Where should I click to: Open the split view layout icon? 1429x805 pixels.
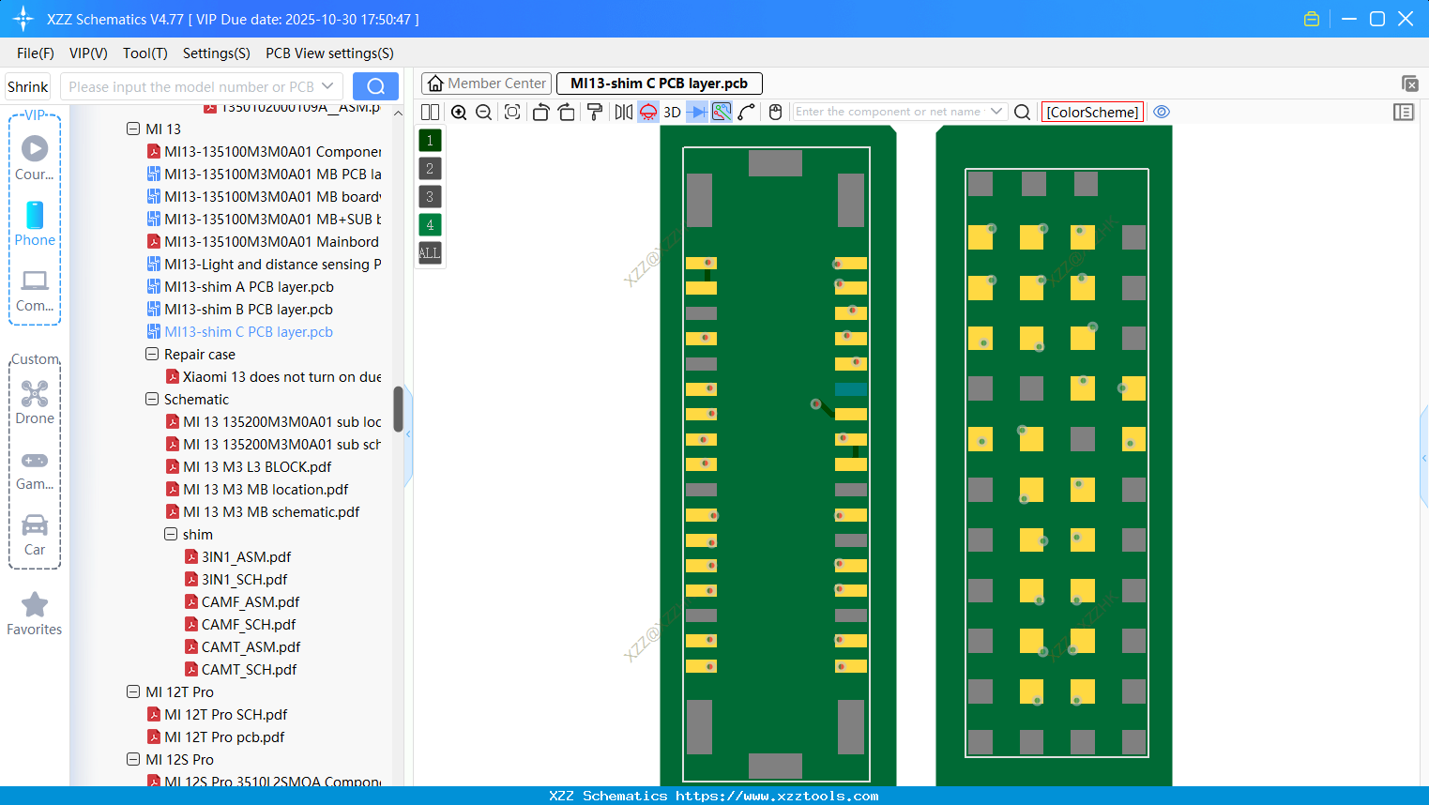point(430,112)
